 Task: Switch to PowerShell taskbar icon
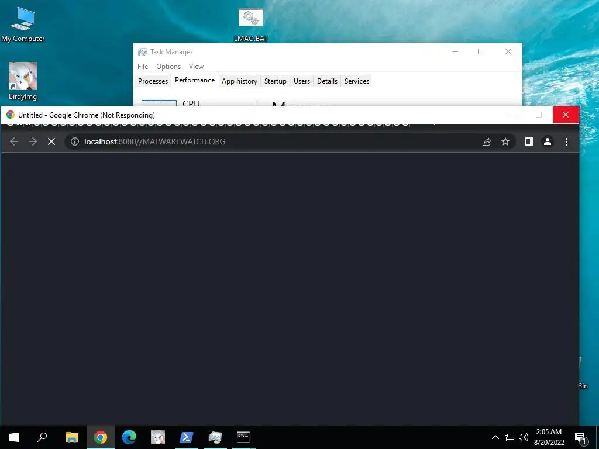tap(187, 437)
